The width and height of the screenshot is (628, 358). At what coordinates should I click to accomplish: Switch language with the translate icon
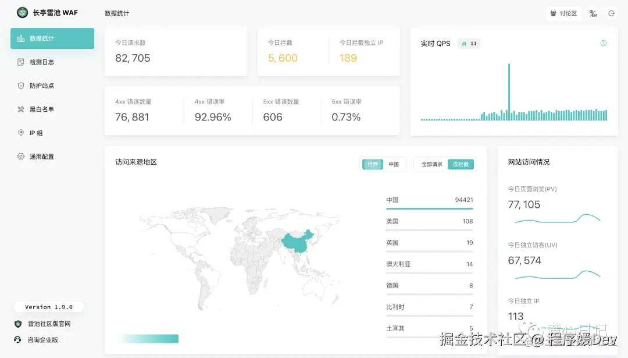pyautogui.click(x=593, y=13)
